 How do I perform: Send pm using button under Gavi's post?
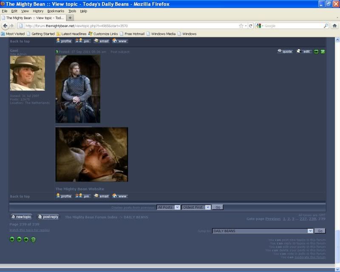[x=82, y=196]
